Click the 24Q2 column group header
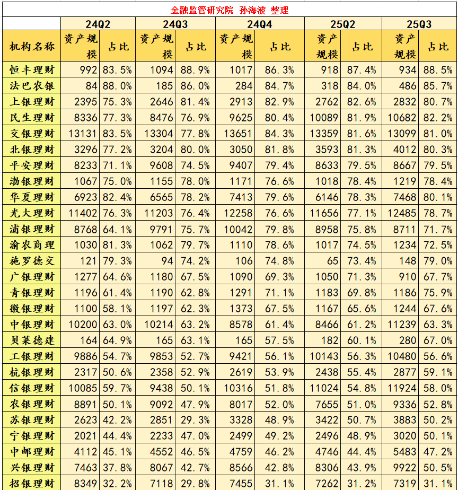This screenshot has height=490, width=458. 98,24
